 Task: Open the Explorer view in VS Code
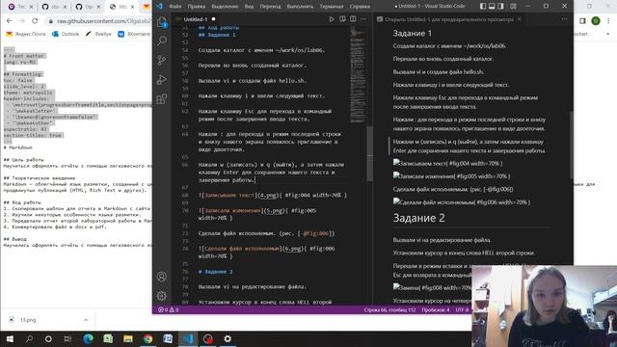pos(162,22)
